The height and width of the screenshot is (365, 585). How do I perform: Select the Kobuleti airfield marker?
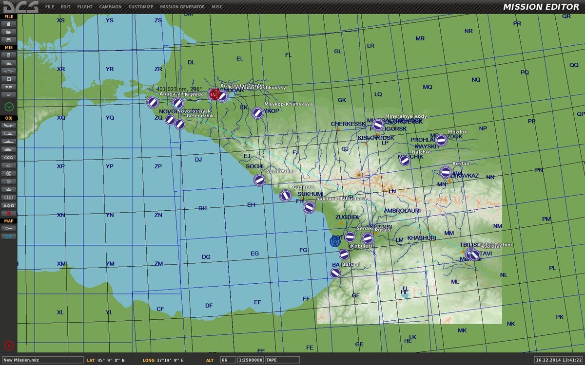coord(344,255)
